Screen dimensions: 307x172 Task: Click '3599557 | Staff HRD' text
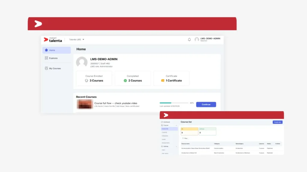pos(100,64)
